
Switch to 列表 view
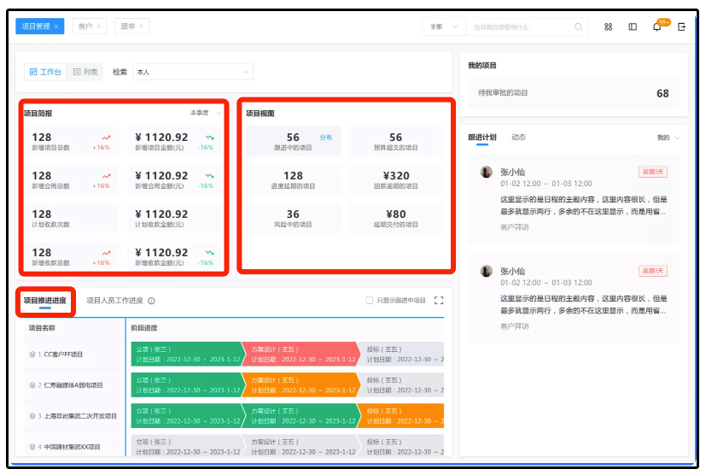click(85, 72)
